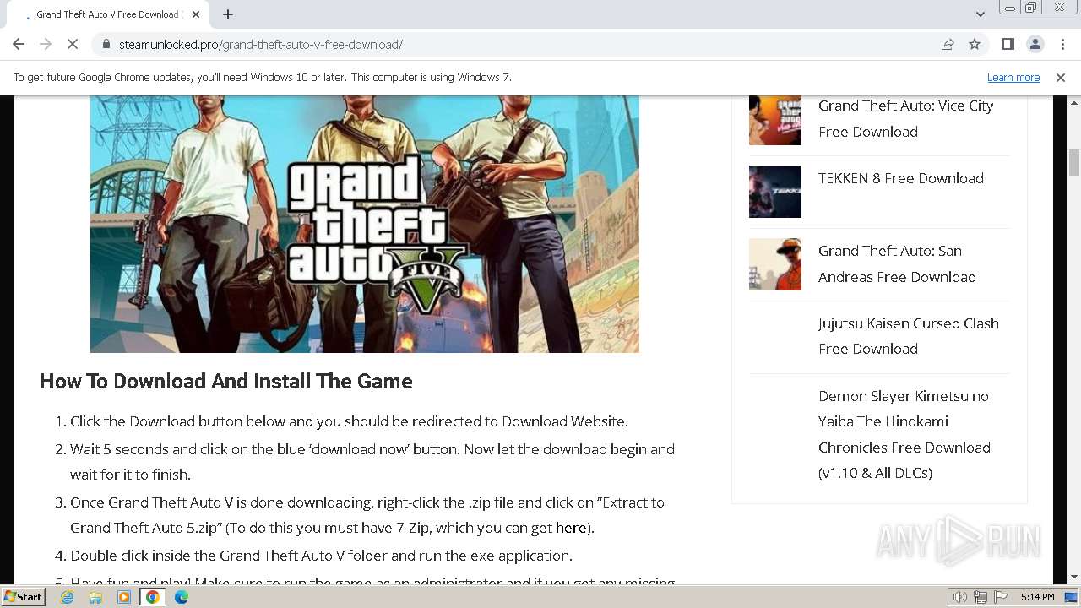Open TEKKEN 8 Free Download link
The image size is (1081, 608).
(900, 178)
